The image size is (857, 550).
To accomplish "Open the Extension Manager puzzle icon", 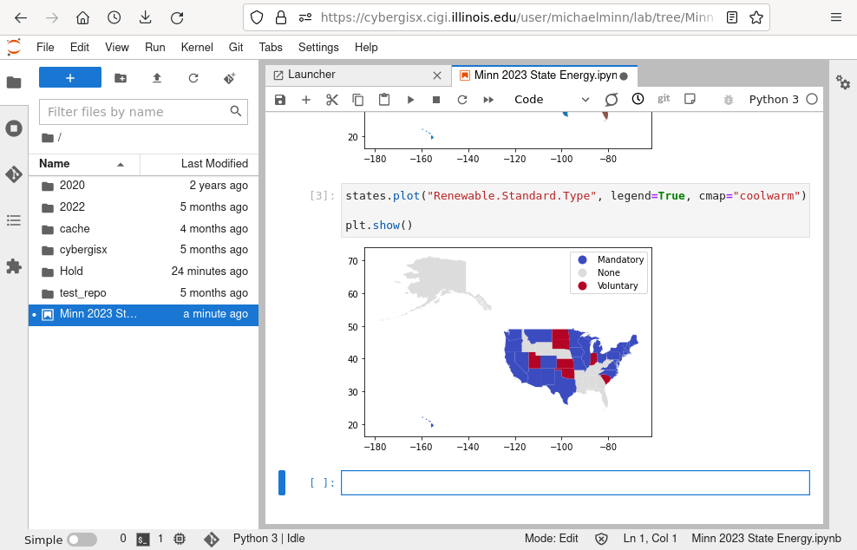I will click(14, 266).
